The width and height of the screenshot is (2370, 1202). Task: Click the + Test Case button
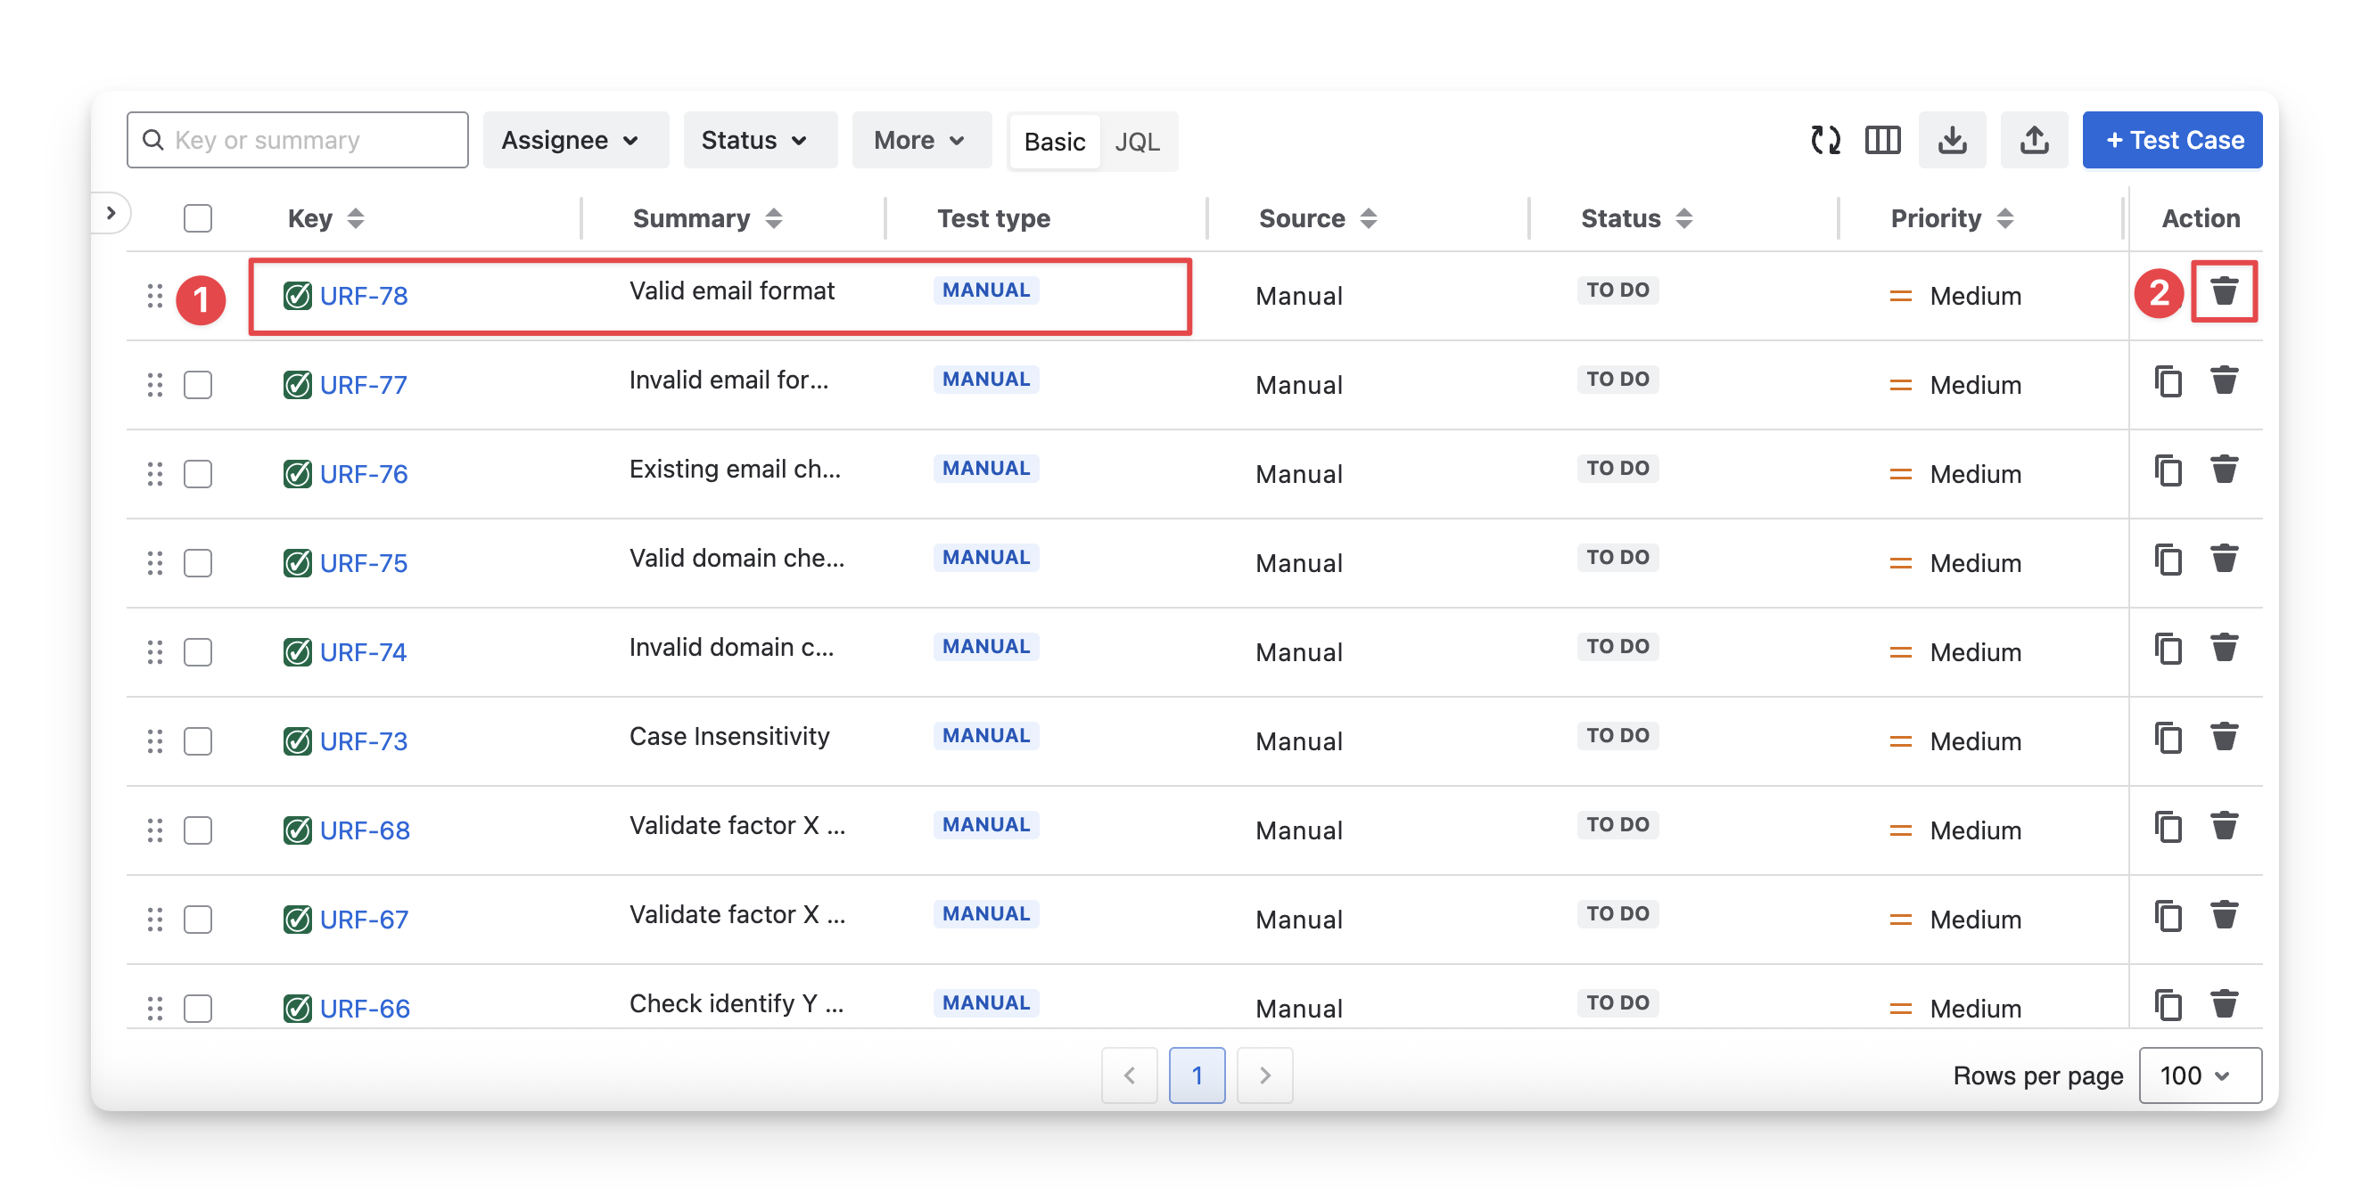click(x=2172, y=141)
